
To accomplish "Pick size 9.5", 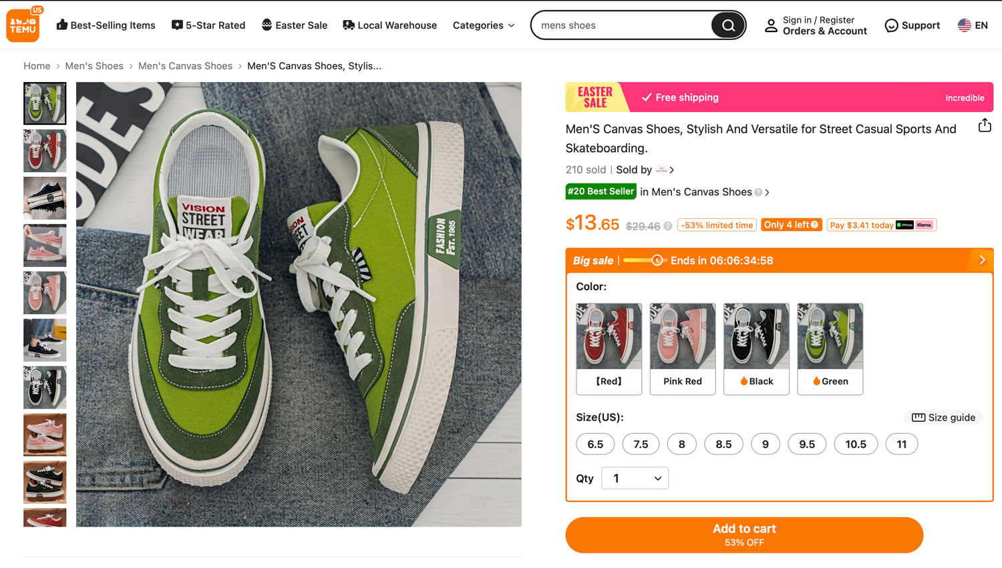I will tap(807, 444).
